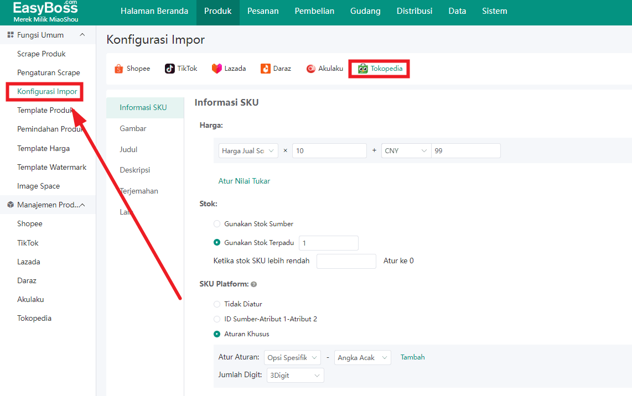The height and width of the screenshot is (396, 632).
Task: Open Image Space in the sidebar
Action: tap(39, 186)
